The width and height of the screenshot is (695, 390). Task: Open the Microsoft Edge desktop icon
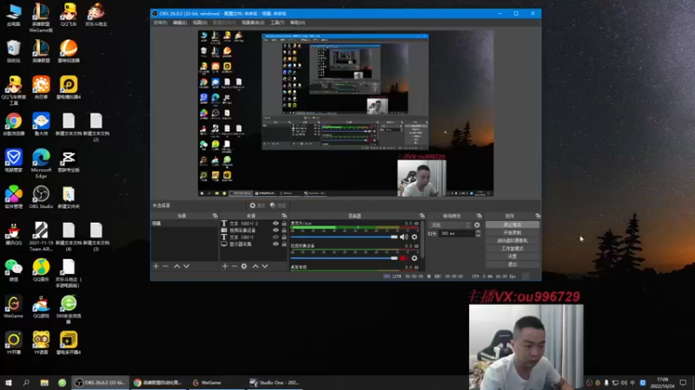coord(41,163)
